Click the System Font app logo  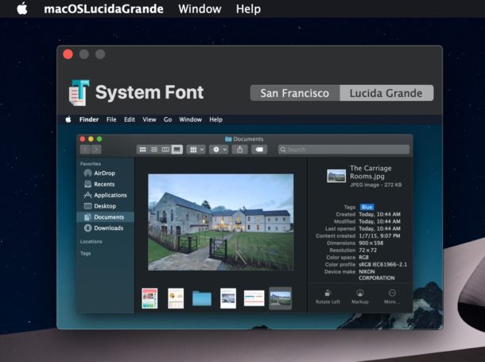pos(78,92)
